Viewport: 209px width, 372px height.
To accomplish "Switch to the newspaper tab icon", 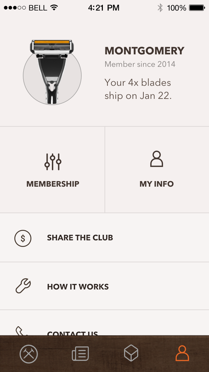I will pos(80,353).
